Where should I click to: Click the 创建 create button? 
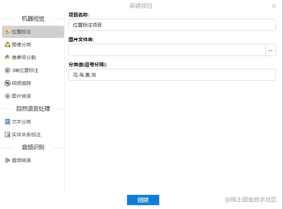point(143,200)
